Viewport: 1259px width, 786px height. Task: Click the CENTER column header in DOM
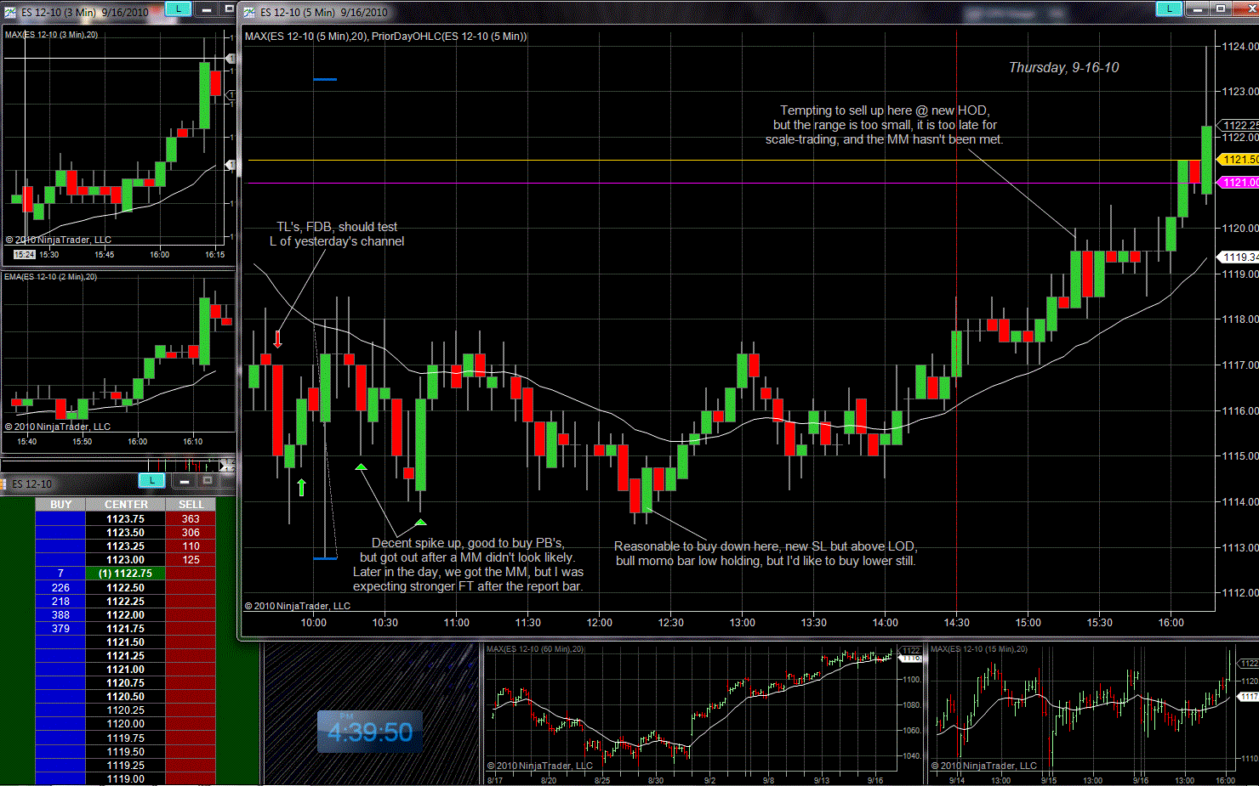click(x=126, y=504)
